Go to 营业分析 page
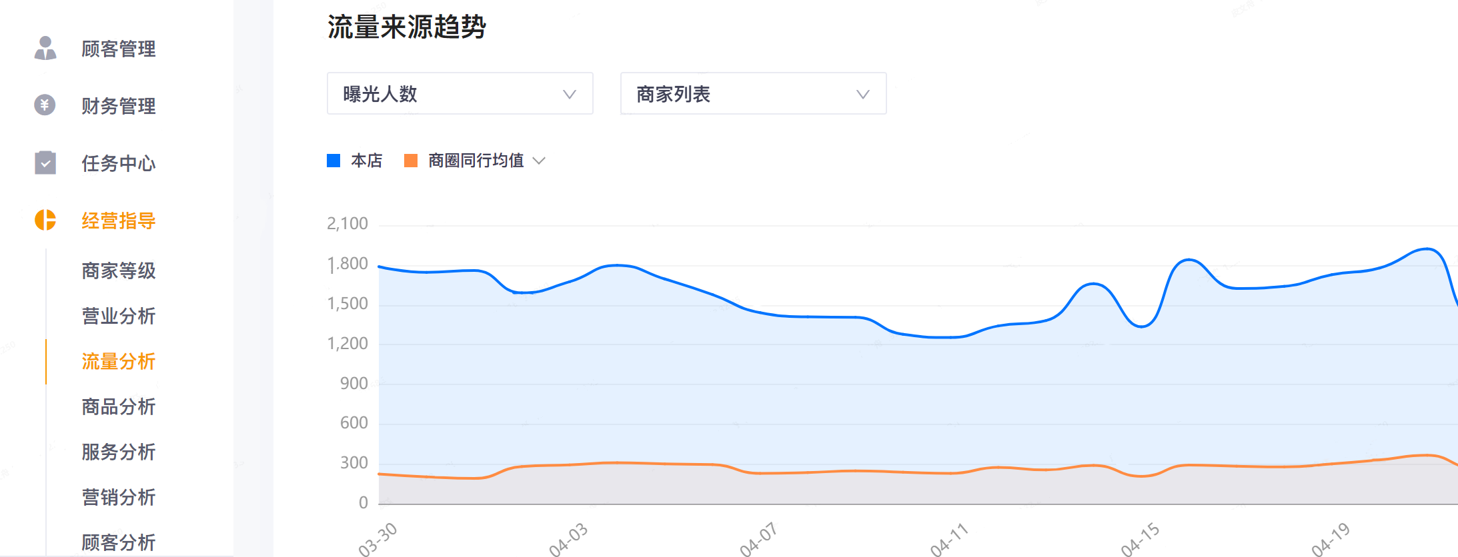Viewport: 1458px width, 557px height. coord(119,316)
